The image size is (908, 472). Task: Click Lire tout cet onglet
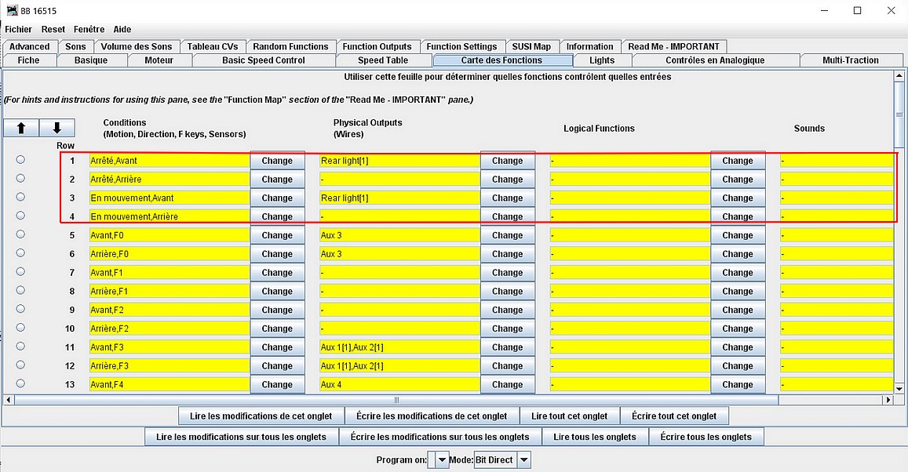tap(569, 416)
